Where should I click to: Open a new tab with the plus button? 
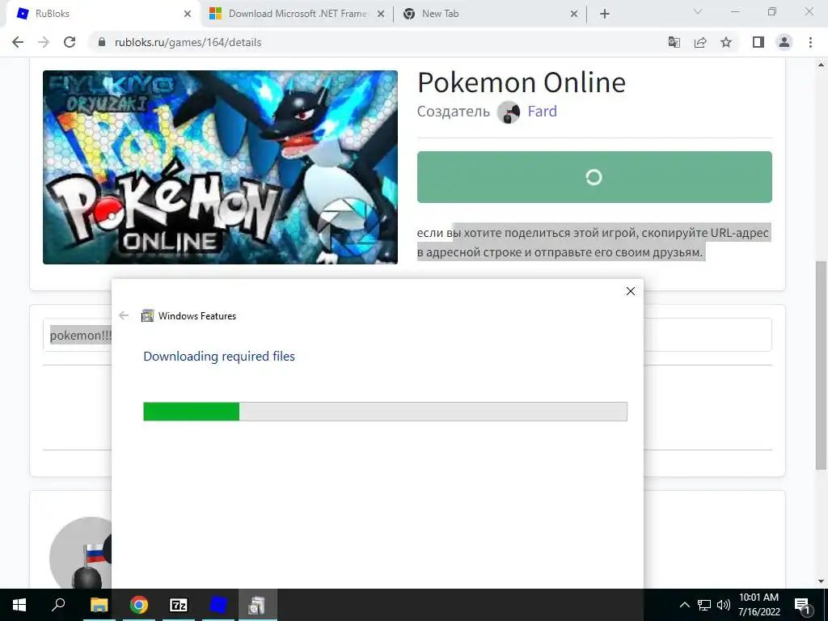[x=605, y=14]
